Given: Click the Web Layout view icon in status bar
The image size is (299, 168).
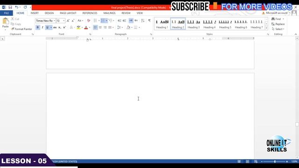Looking at the screenshot, I should 256,161.
